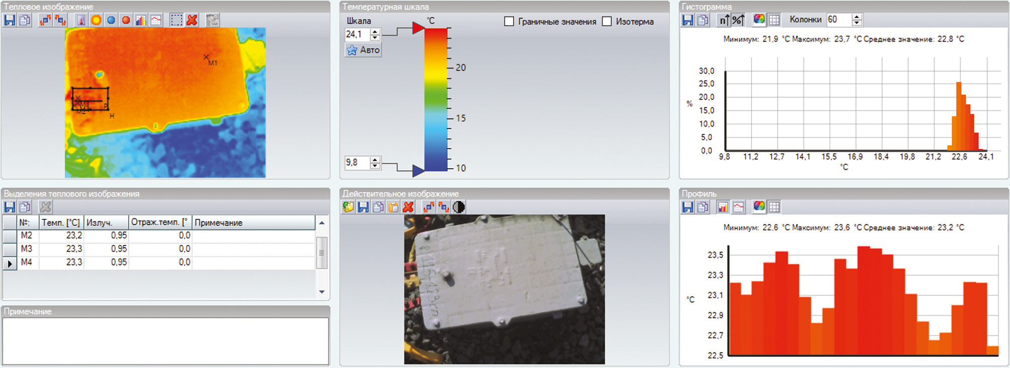The image size is (1010, 368).
Task: Open histogram tool in thermal image toolbar
Action: [141, 21]
